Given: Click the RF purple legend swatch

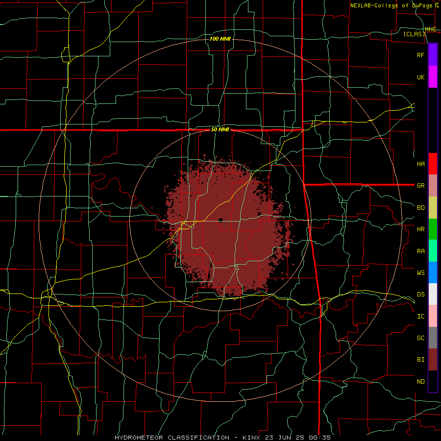Looking at the screenshot, I should pyautogui.click(x=433, y=55).
